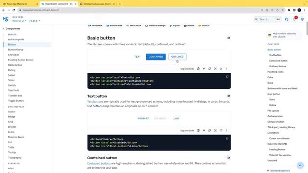The width and height of the screenshot is (308, 173).
Task: Jump to File upload in contents
Action: click(273, 111)
